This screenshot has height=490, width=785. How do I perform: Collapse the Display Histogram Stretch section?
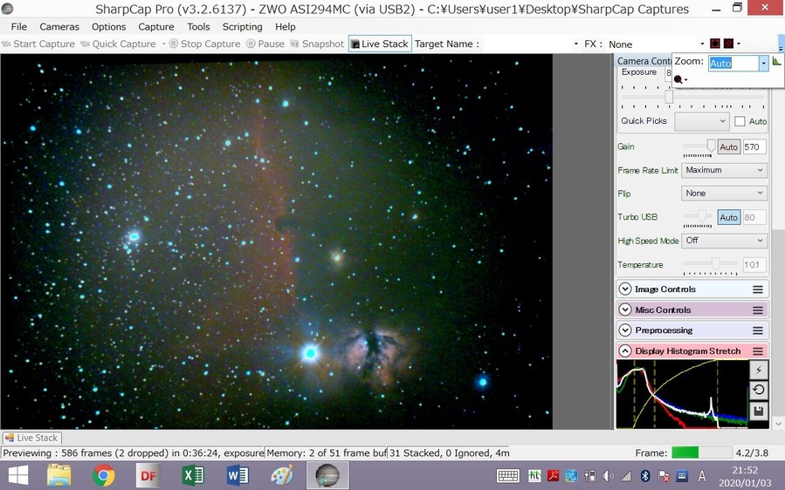click(625, 350)
